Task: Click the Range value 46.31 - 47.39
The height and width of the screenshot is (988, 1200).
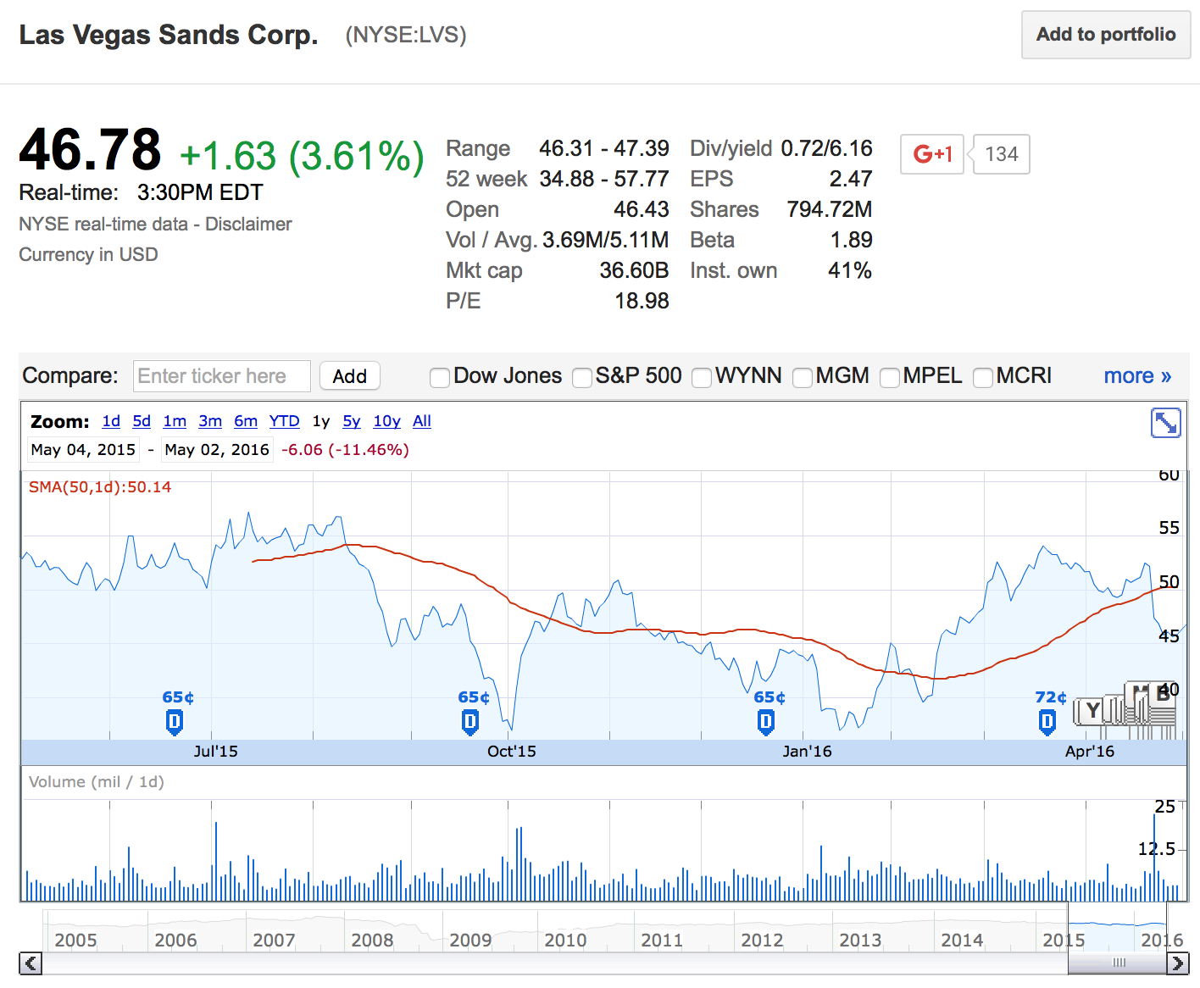Action: pyautogui.click(x=604, y=148)
